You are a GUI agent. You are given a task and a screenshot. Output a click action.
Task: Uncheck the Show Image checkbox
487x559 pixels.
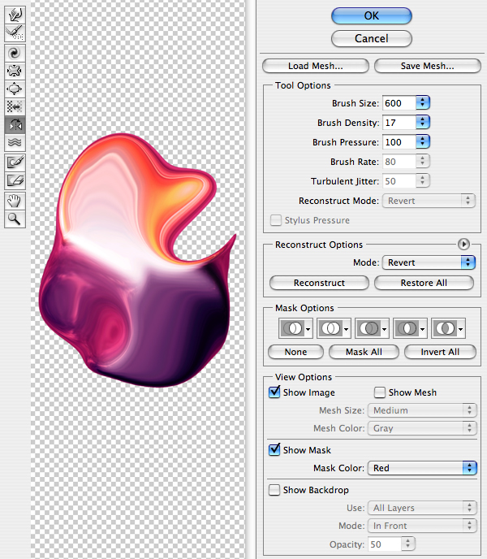274,392
